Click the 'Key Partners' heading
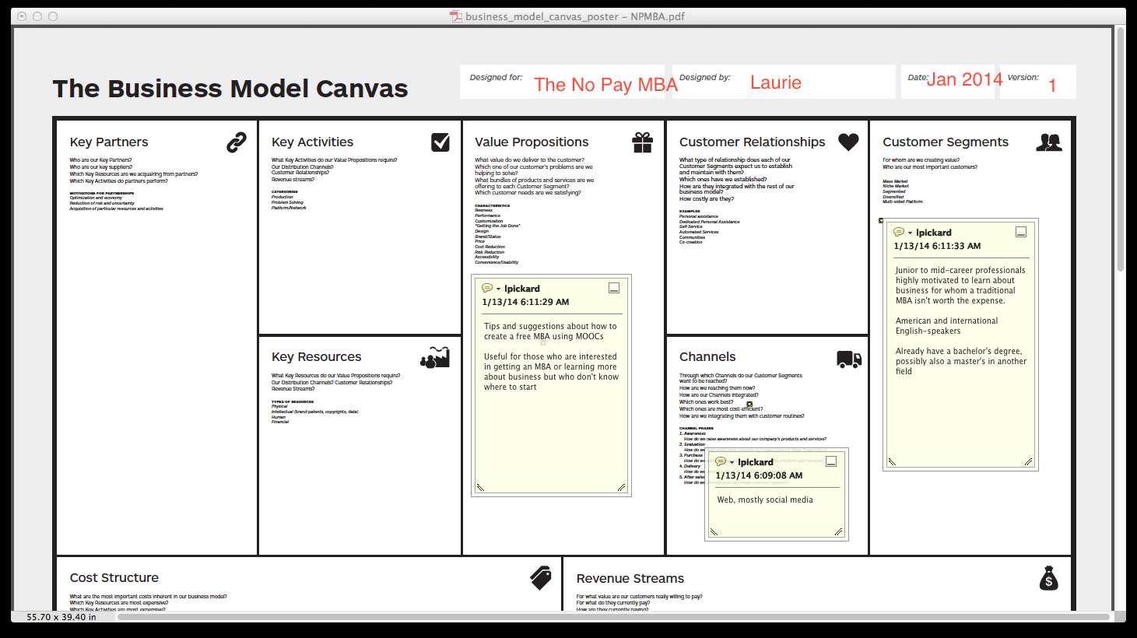The image size is (1137, 638). point(109,142)
